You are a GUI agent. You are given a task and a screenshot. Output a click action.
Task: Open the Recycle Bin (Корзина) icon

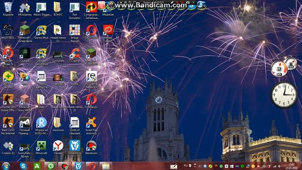click(8, 9)
